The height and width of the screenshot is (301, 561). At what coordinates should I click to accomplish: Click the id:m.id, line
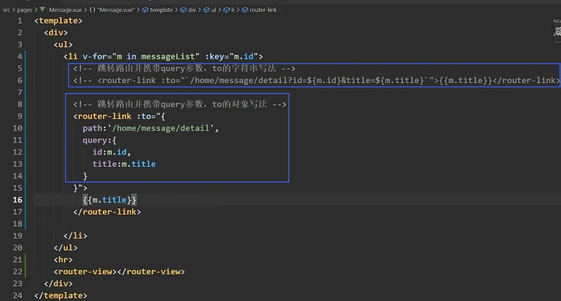point(112,152)
